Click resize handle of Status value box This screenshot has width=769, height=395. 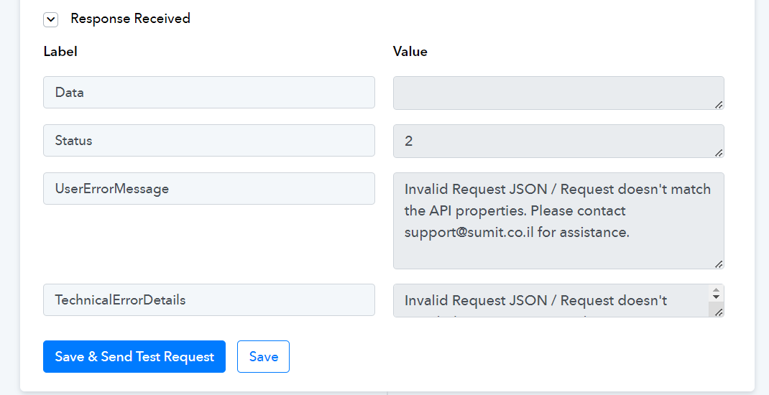coord(719,153)
